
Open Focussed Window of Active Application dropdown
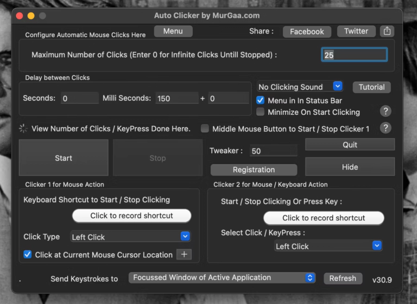click(222, 278)
